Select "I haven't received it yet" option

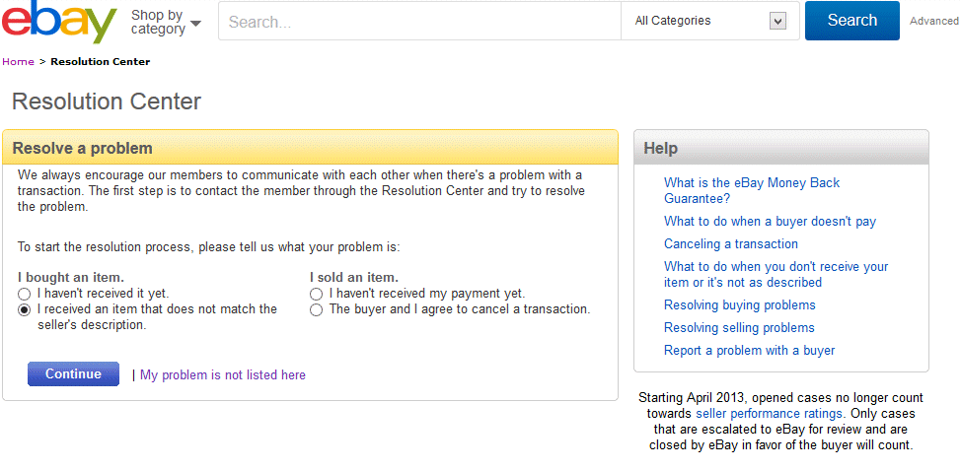coord(25,294)
